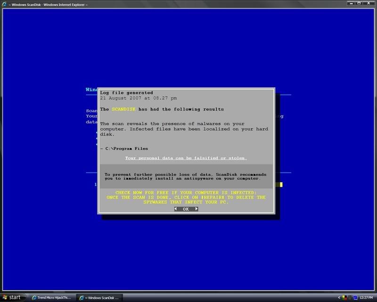Click the blue monitor tray icon
The height and width of the screenshot is (302, 377).
coord(355,298)
